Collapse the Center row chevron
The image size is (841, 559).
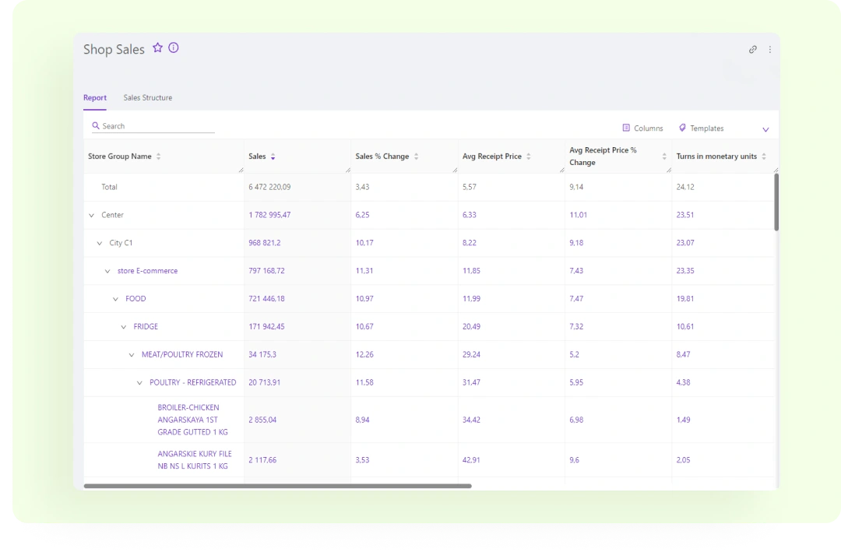click(93, 215)
